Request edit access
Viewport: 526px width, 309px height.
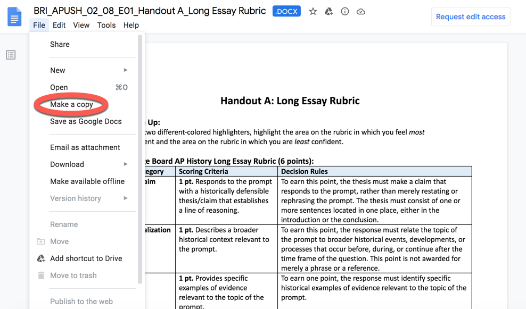click(470, 17)
